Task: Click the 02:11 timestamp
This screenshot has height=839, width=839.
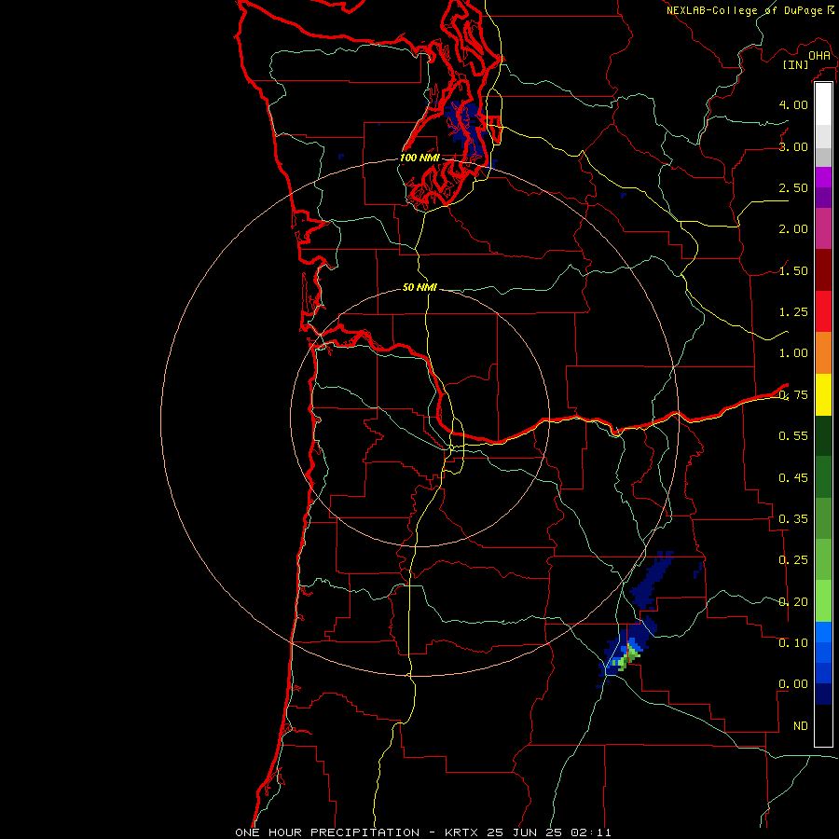Action: pyautogui.click(x=591, y=832)
